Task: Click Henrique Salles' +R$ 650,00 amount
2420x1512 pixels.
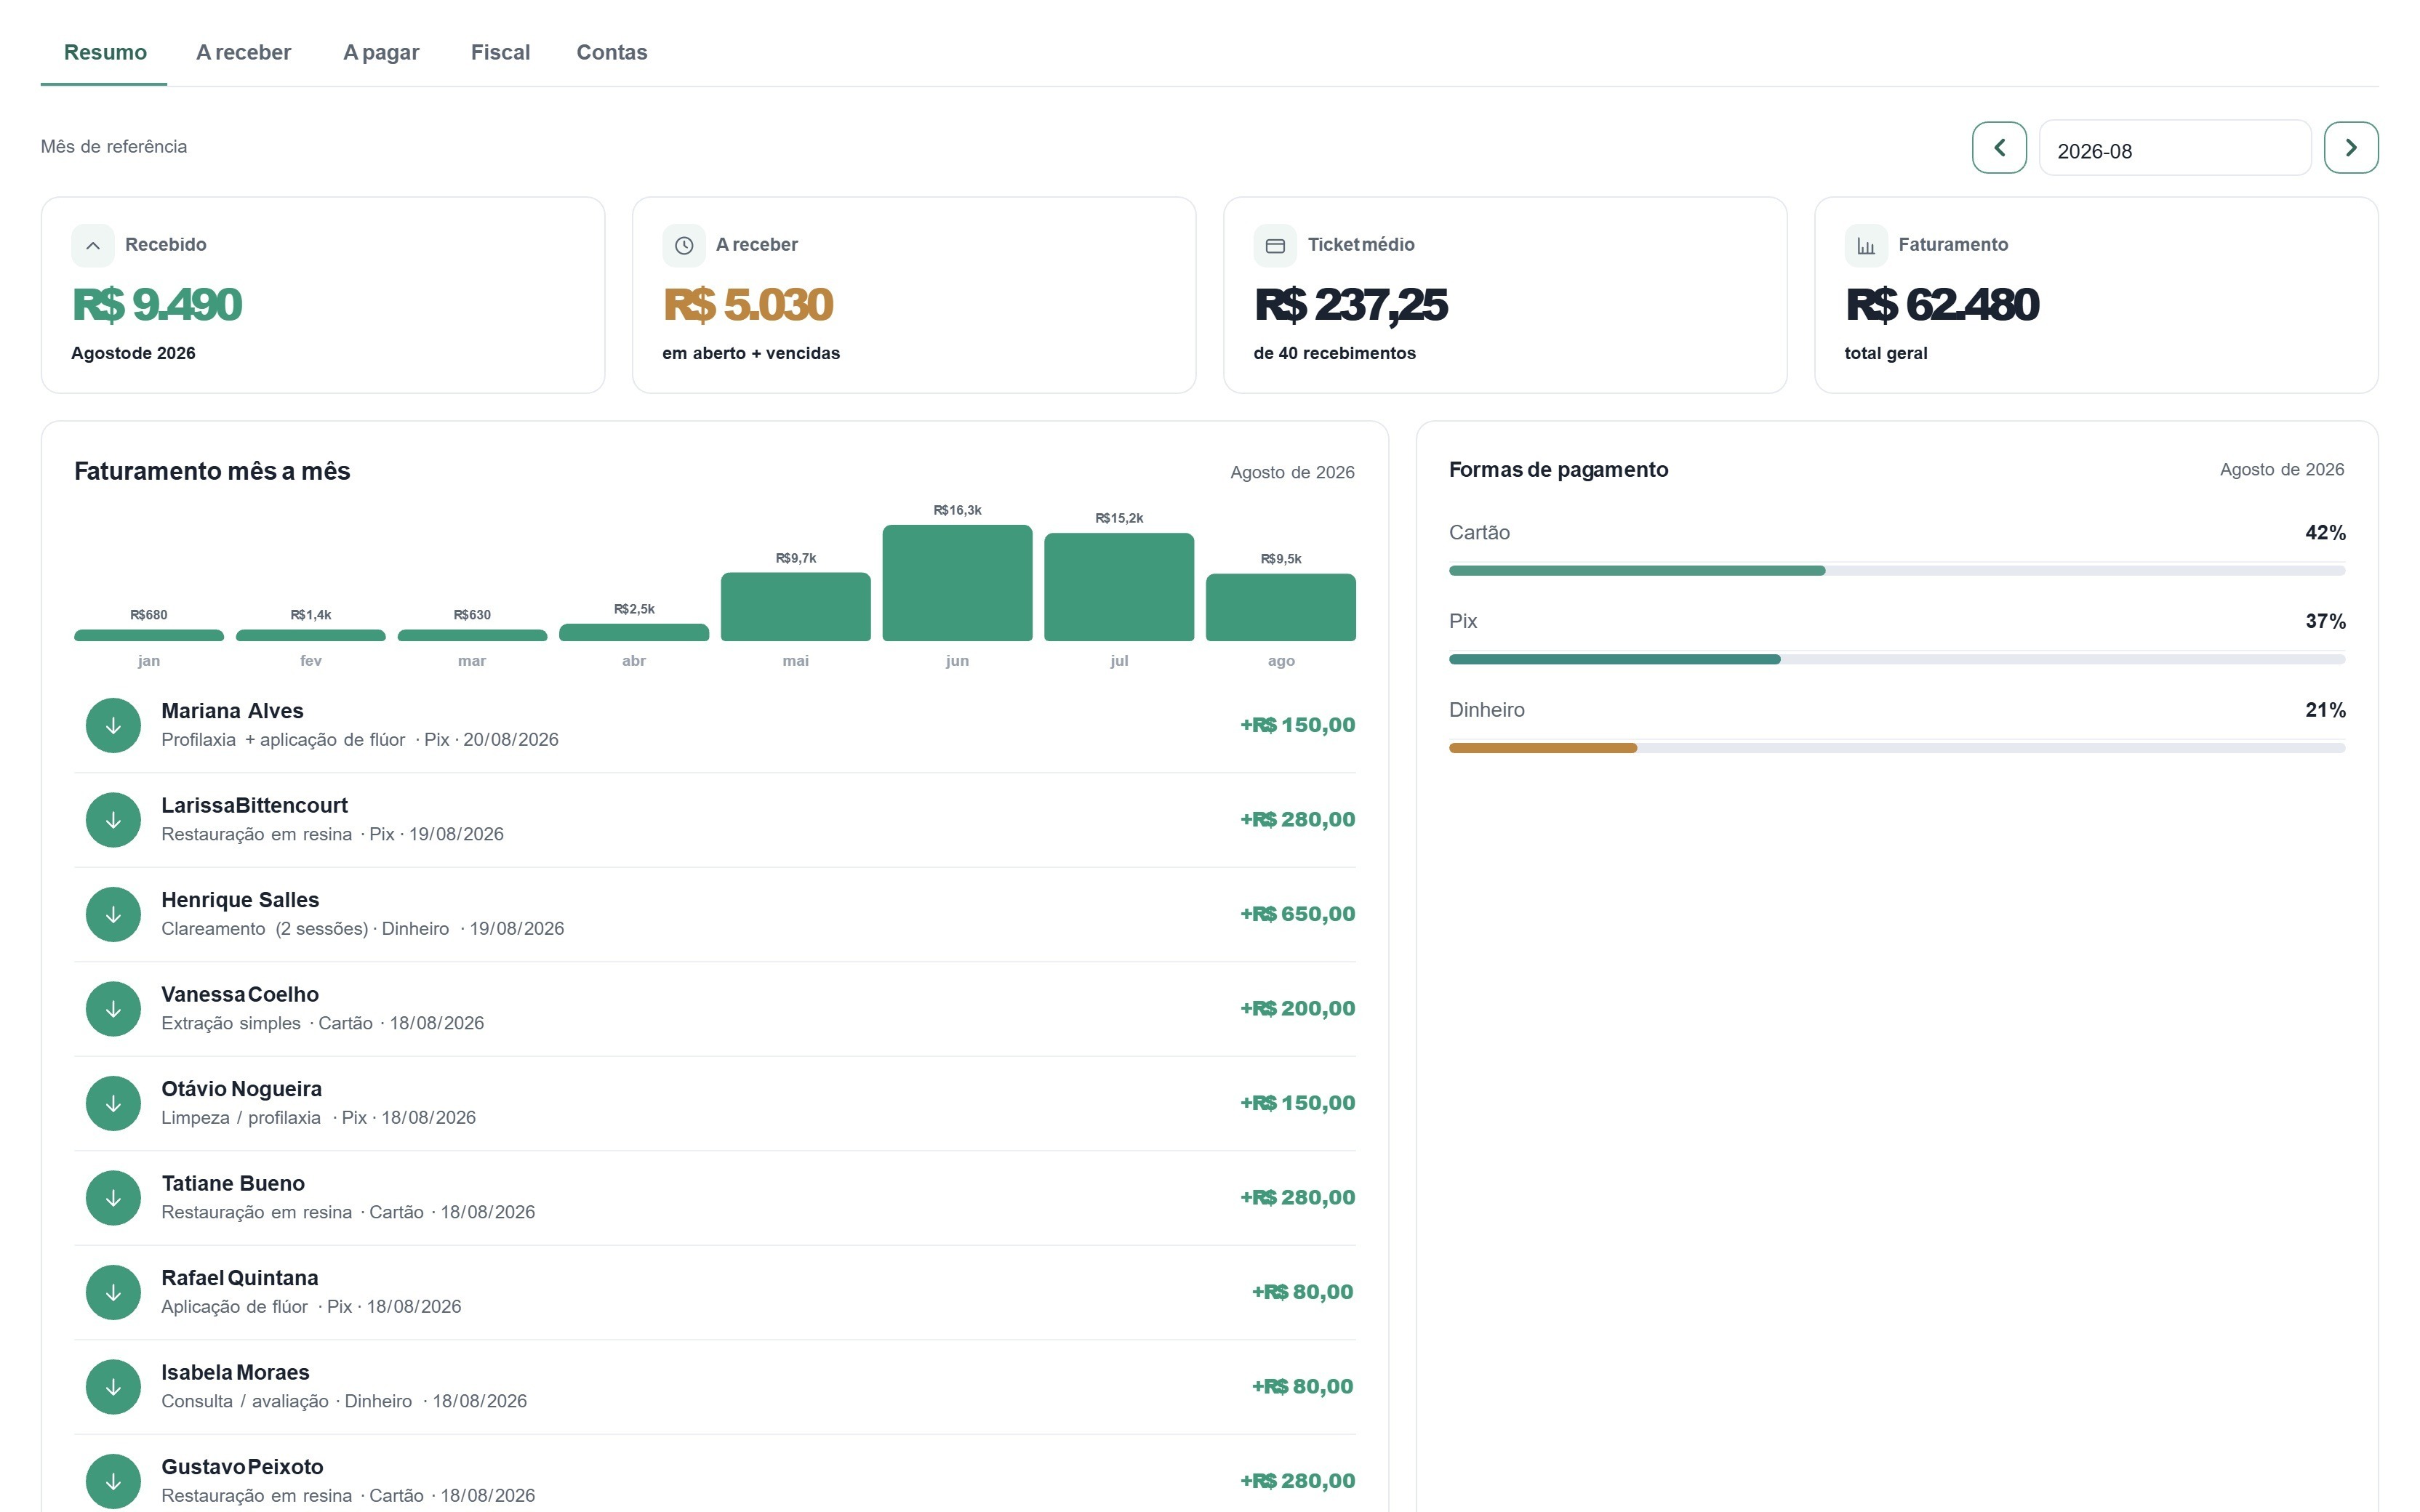Action: 1298,914
